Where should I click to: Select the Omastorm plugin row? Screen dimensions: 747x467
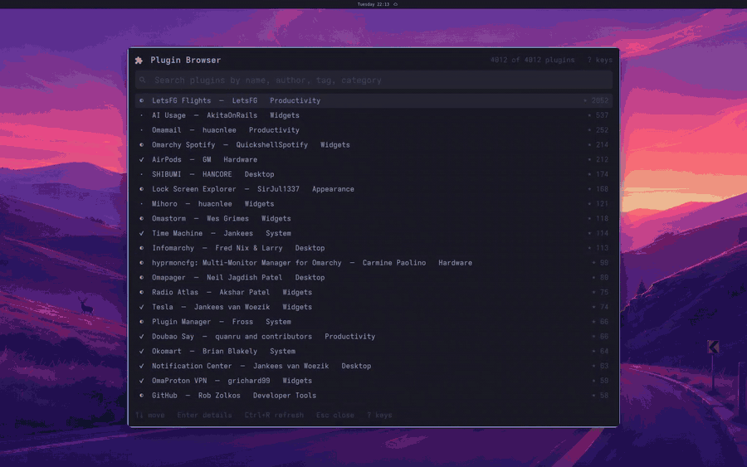click(x=374, y=218)
